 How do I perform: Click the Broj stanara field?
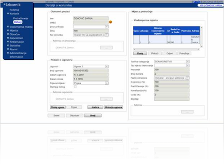click(172, 74)
